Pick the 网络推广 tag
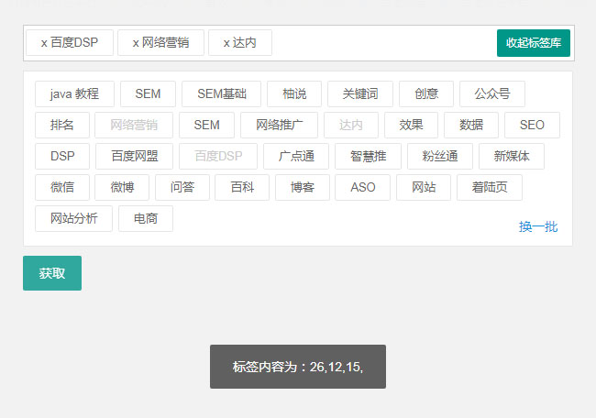This screenshot has width=596, height=418. coord(279,126)
